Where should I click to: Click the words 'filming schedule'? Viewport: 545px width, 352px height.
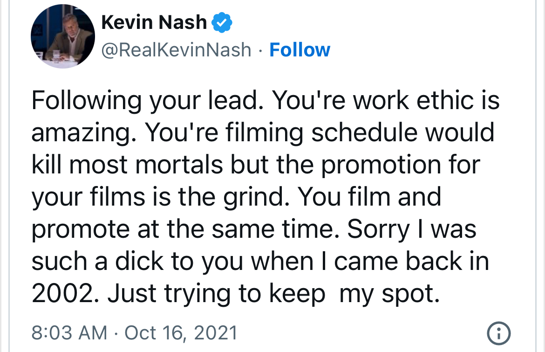click(320, 133)
